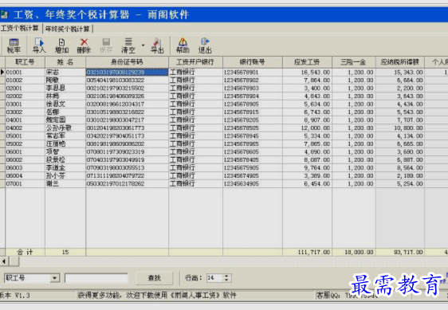Click the 工资开户银行 column header

click(195, 62)
